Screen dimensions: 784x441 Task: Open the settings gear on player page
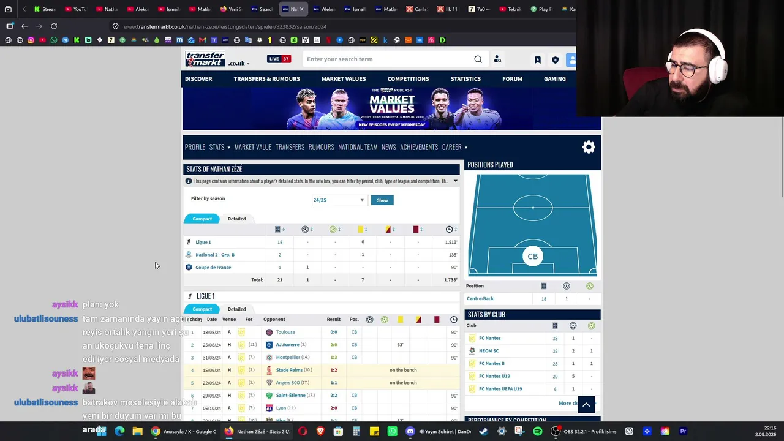pyautogui.click(x=589, y=147)
